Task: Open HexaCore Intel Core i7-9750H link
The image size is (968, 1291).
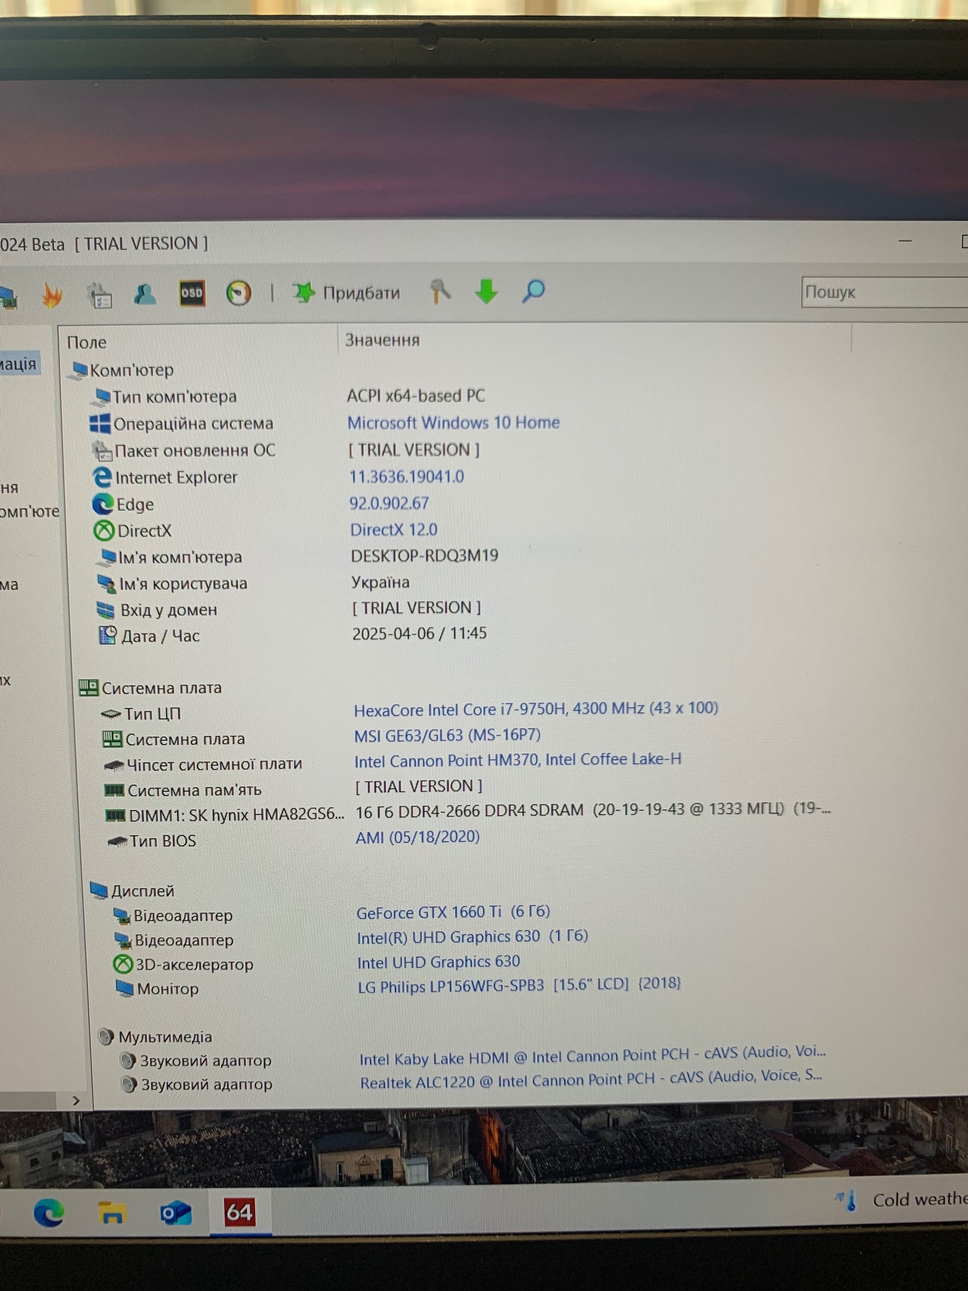Action: [x=536, y=709]
